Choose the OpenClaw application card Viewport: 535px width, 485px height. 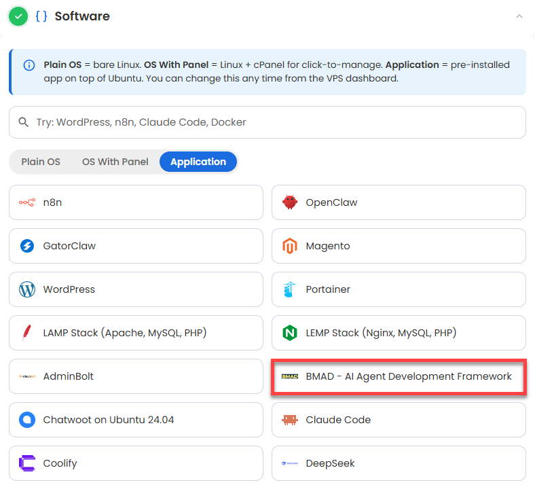(399, 202)
